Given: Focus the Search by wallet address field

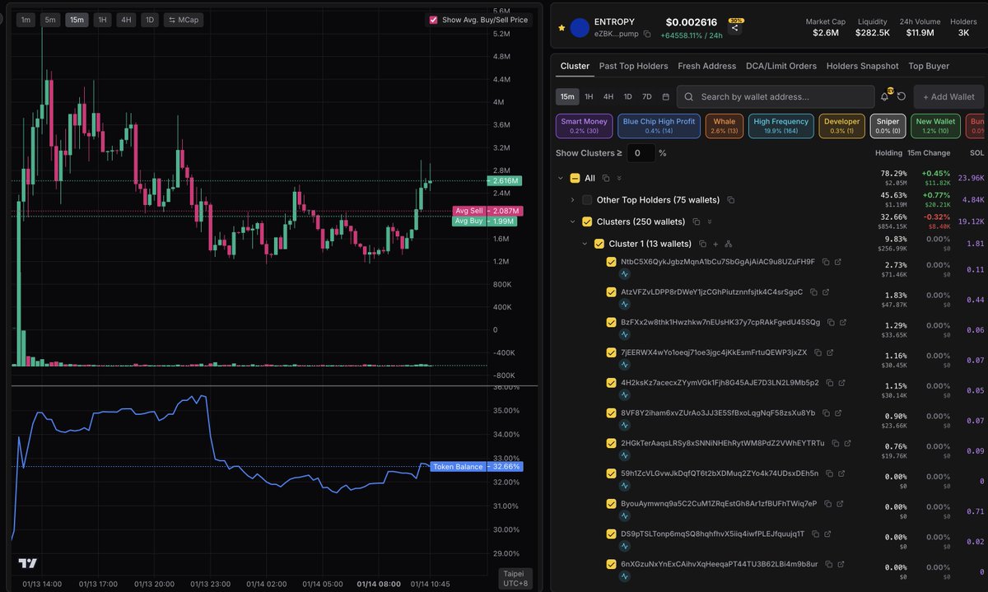Looking at the screenshot, I should pyautogui.click(x=776, y=96).
